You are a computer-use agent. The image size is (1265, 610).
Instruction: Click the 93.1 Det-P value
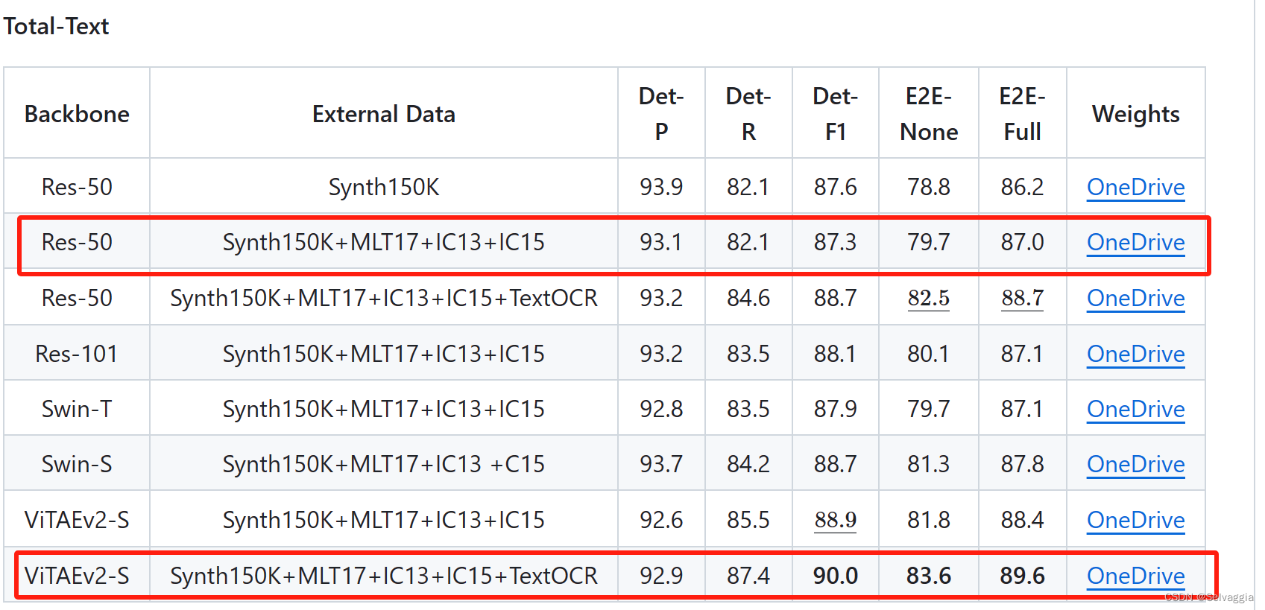pyautogui.click(x=661, y=242)
